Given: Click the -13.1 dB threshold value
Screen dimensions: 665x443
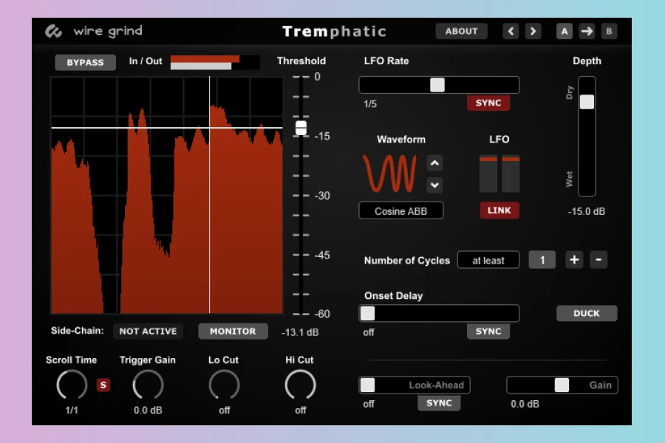Looking at the screenshot, I should click(300, 332).
